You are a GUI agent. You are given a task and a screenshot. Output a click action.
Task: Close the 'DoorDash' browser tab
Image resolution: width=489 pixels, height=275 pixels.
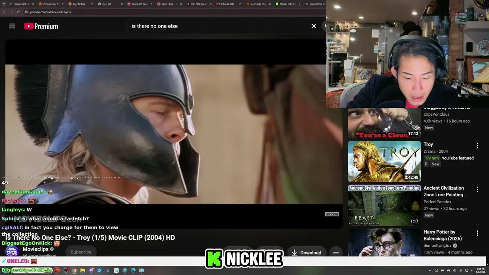(270, 4)
